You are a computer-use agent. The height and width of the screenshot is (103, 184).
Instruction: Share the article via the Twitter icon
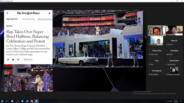click(13, 60)
